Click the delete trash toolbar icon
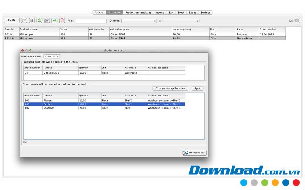 31,20
